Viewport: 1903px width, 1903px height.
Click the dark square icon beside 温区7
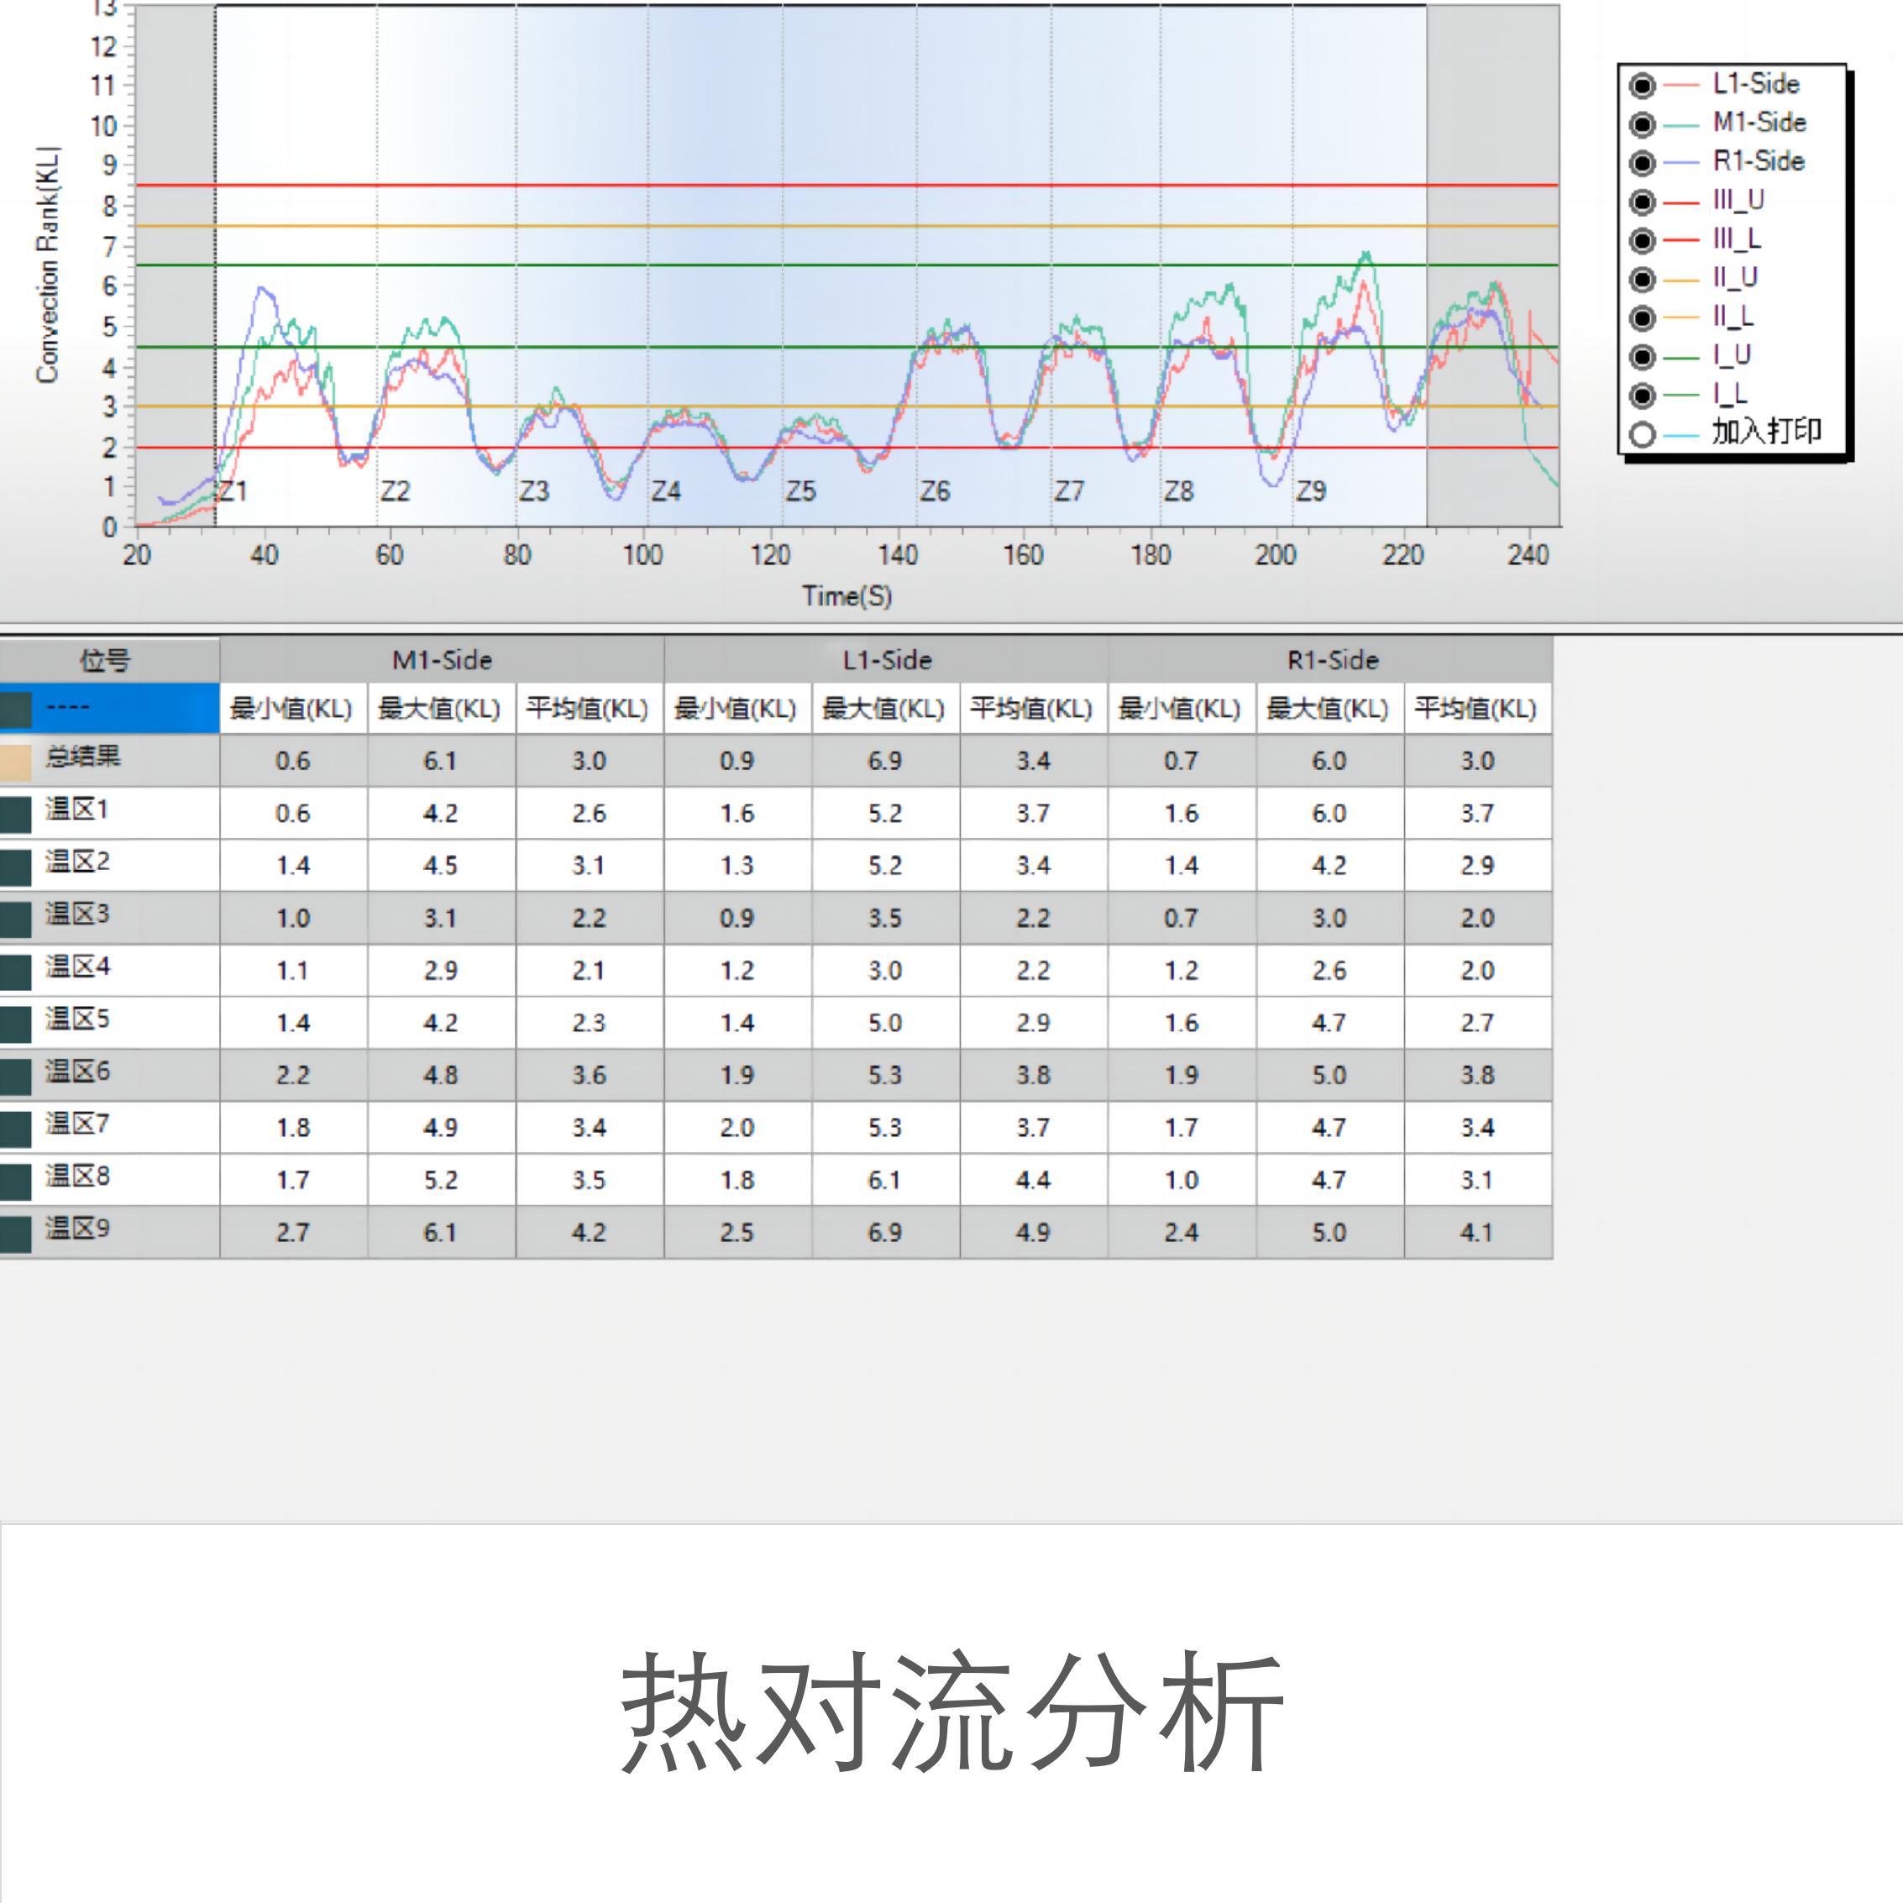tap(15, 1129)
